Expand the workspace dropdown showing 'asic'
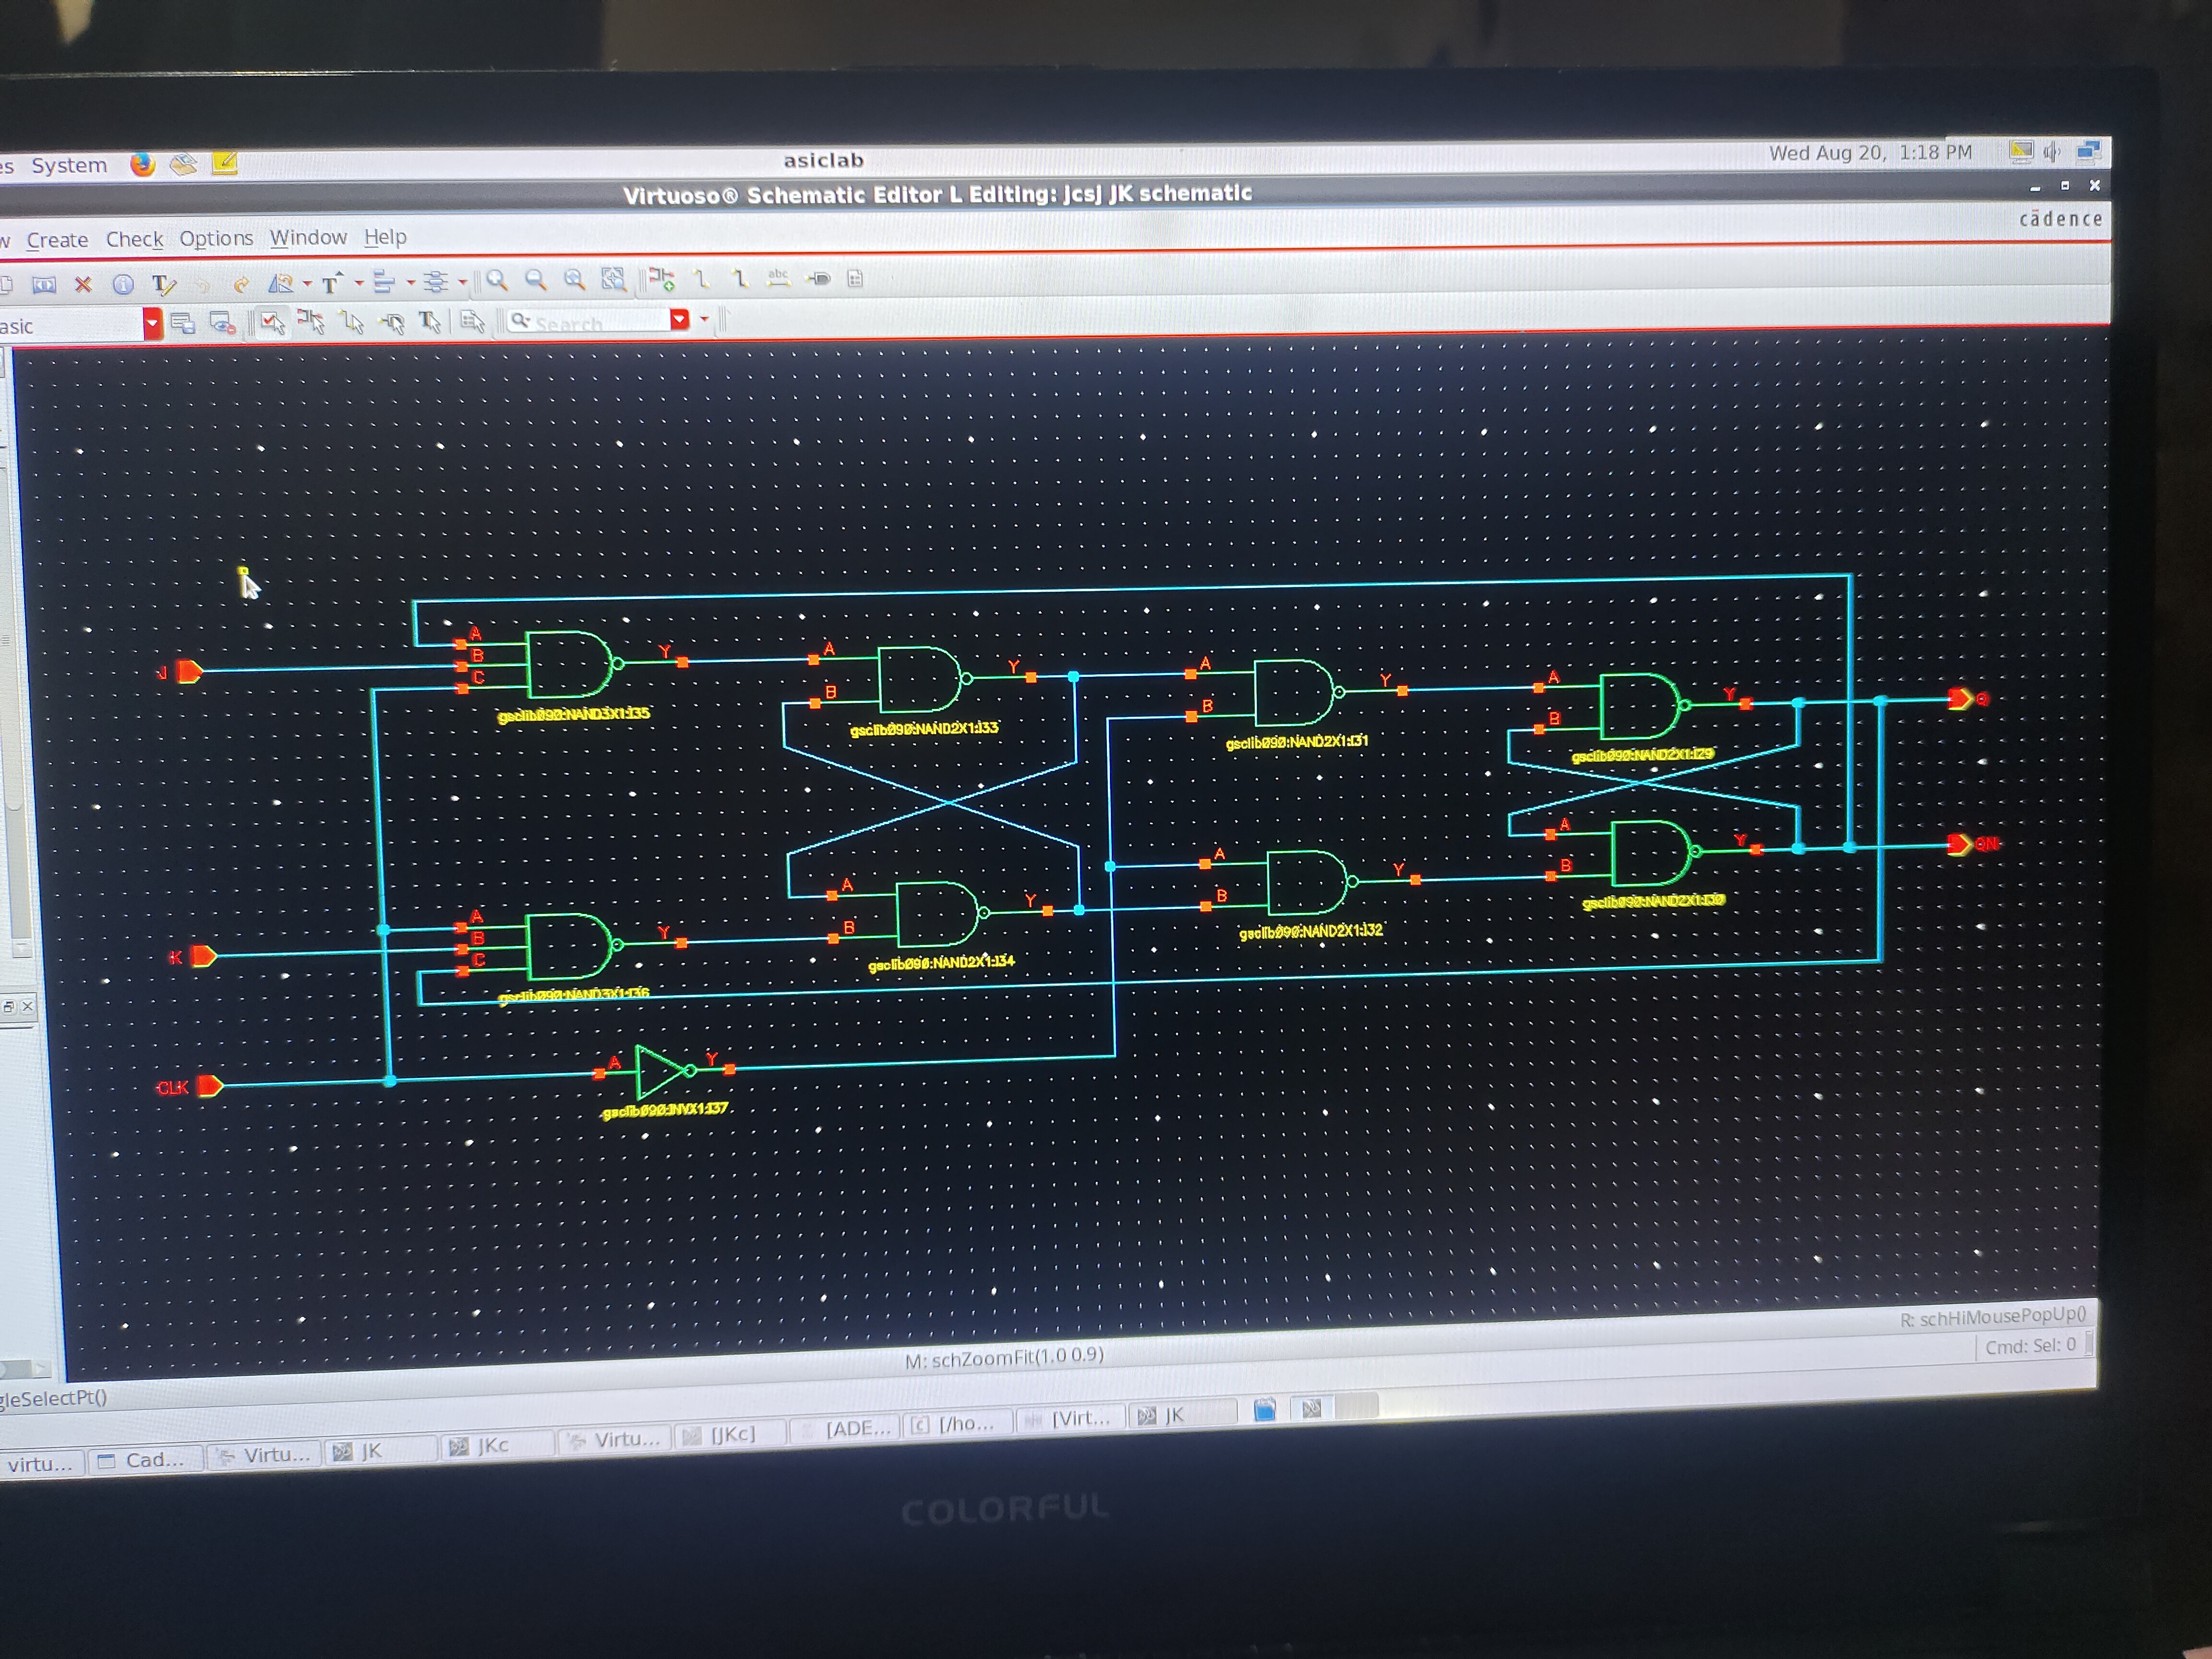The height and width of the screenshot is (1659, 2212). (x=152, y=324)
